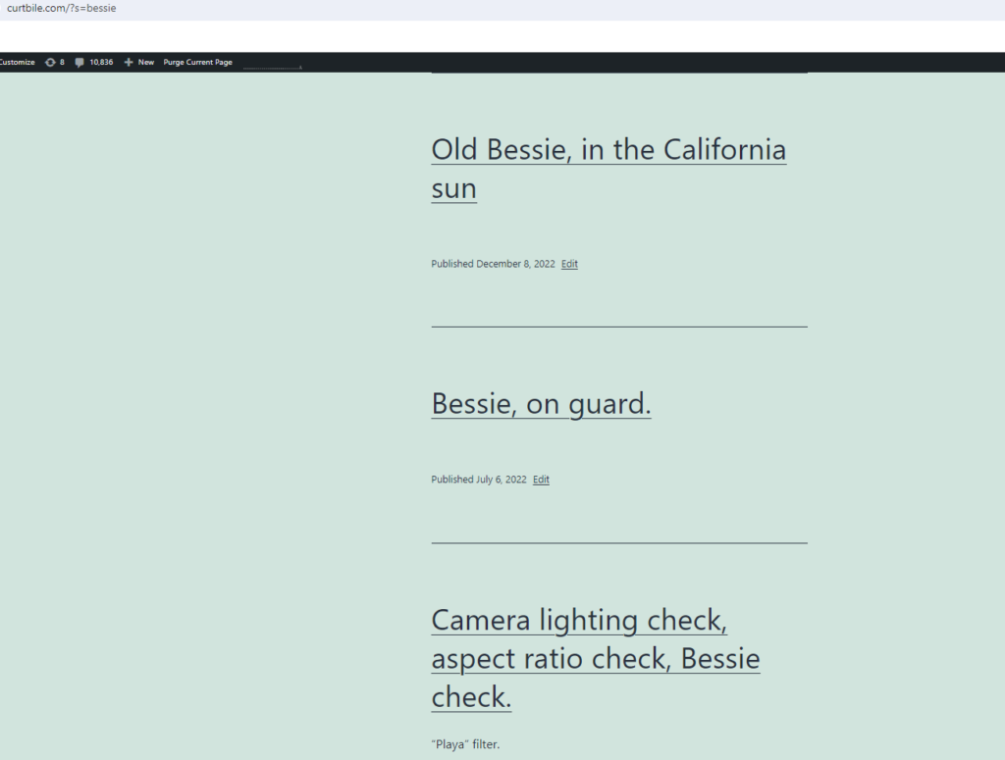This screenshot has width=1005, height=760.
Task: Open the comments bubble icon showing 10,836
Action: pyautogui.click(x=93, y=62)
